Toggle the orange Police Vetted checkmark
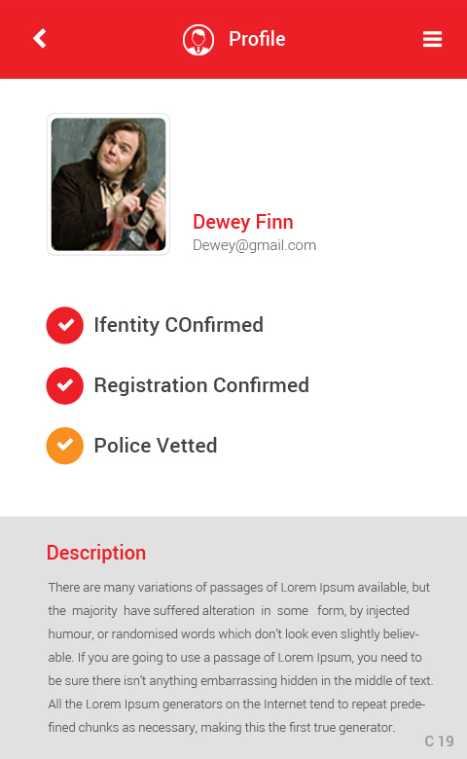 coord(65,446)
